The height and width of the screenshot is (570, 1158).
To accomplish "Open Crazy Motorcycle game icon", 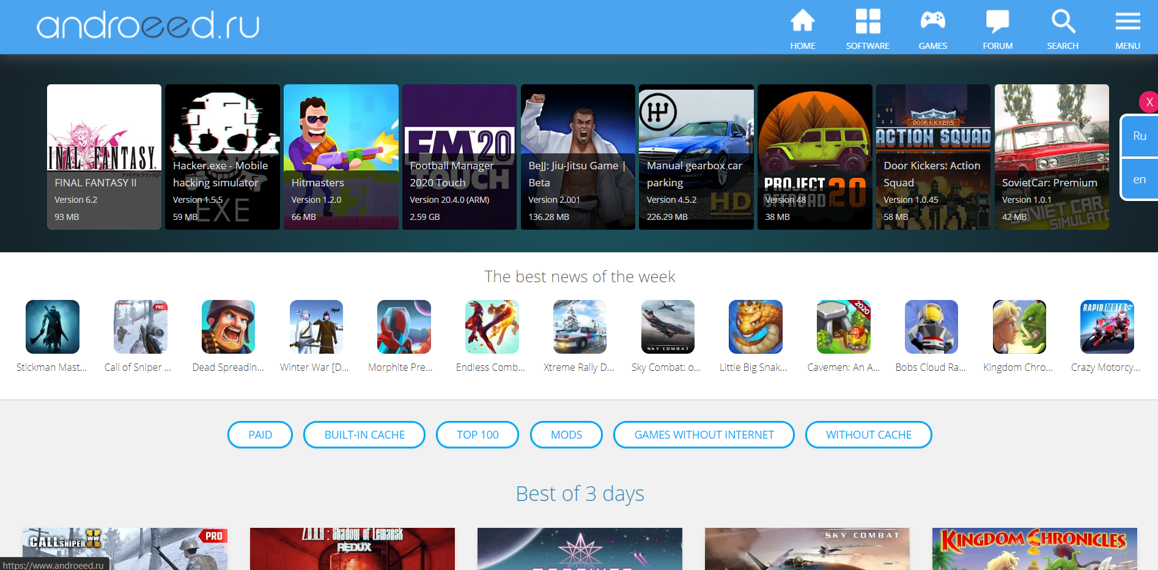I will (x=1107, y=327).
